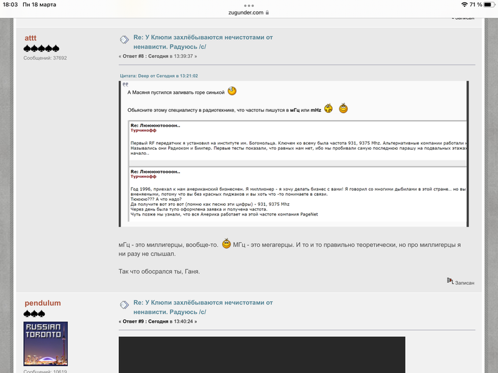The image size is (498, 373).
Task: Click 'Ответ #9 : Сегодня в 13:40:24' line
Action: coord(158,321)
